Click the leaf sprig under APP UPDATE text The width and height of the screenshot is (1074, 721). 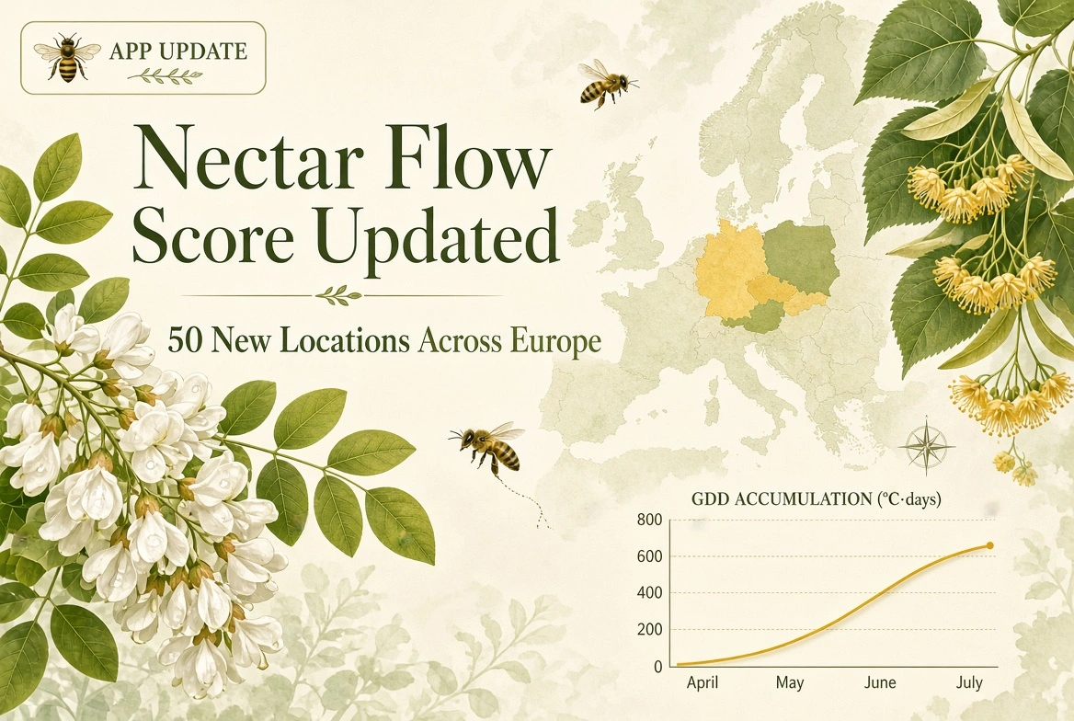[x=166, y=74]
